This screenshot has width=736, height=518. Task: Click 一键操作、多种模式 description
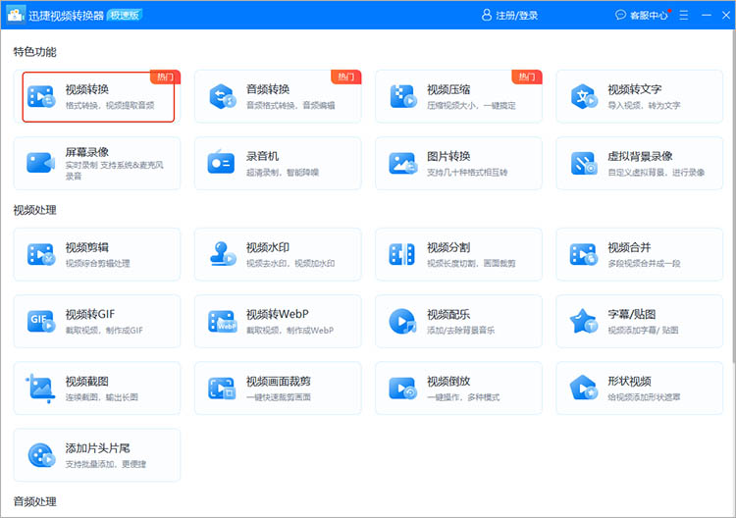[463, 397]
